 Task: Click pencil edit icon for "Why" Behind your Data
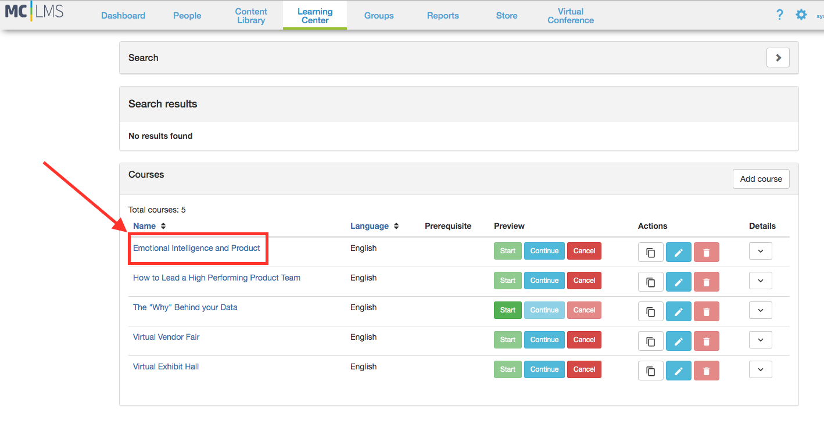point(678,311)
